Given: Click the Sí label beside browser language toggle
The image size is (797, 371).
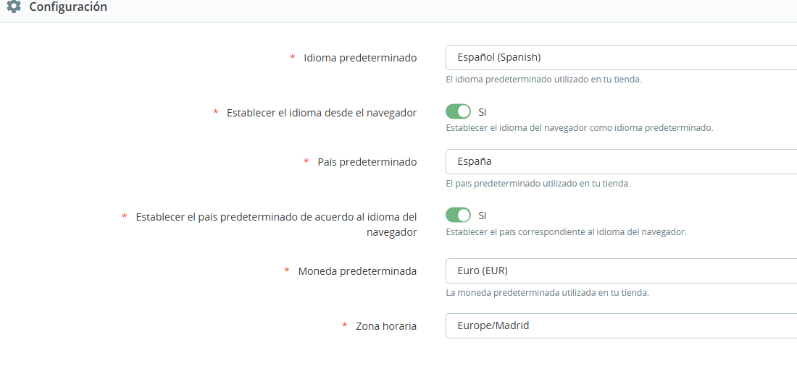Looking at the screenshot, I should (483, 112).
